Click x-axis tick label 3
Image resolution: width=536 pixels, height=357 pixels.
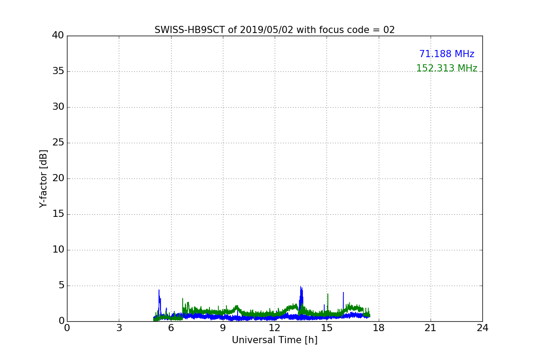point(119,328)
